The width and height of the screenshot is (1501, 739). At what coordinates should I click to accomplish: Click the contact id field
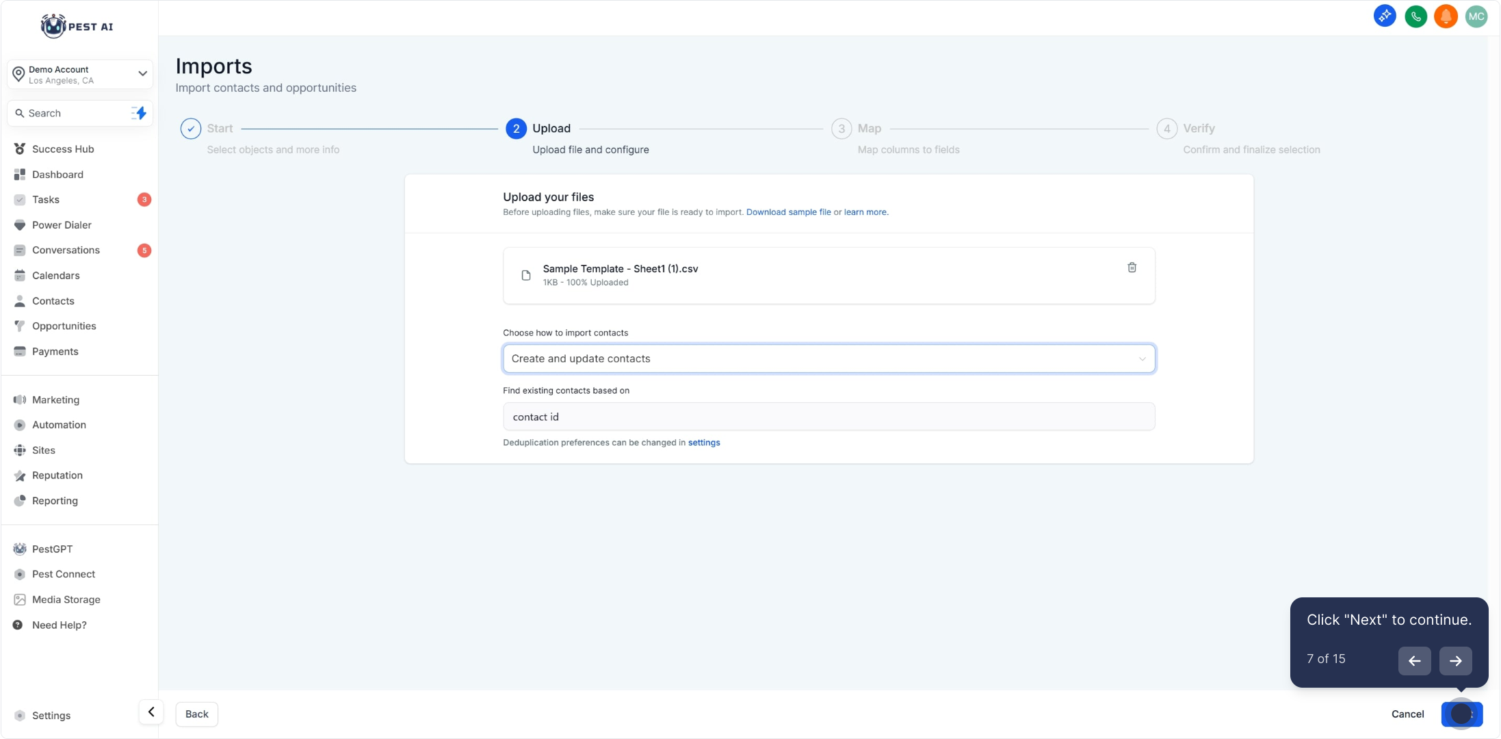click(829, 417)
